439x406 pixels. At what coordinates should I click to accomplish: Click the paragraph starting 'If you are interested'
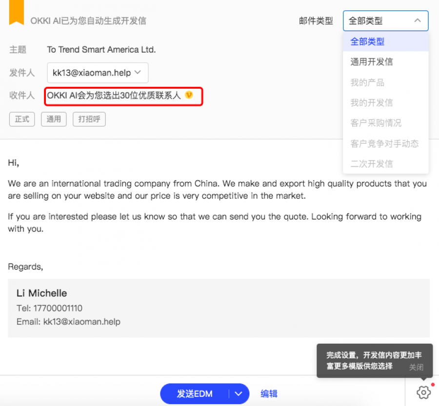(x=215, y=223)
